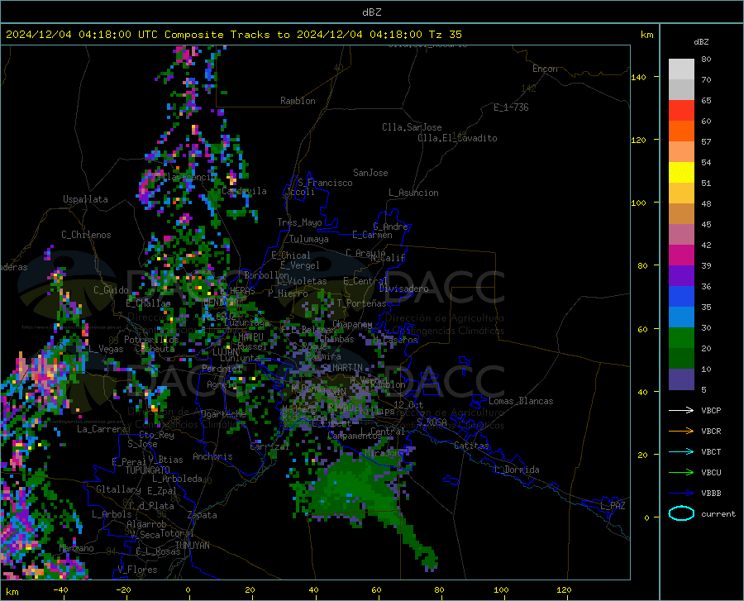Click the white VBCP arrow legend icon
This screenshot has height=601, width=744.
click(681, 410)
